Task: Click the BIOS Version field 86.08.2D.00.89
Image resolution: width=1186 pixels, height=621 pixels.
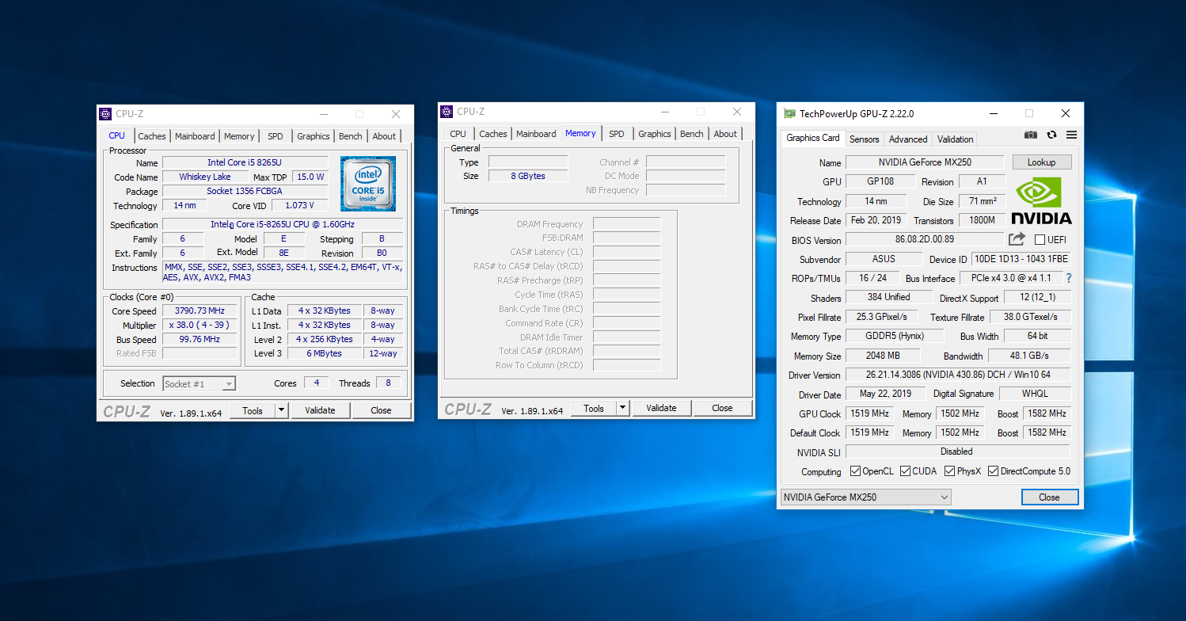Action: 925,239
